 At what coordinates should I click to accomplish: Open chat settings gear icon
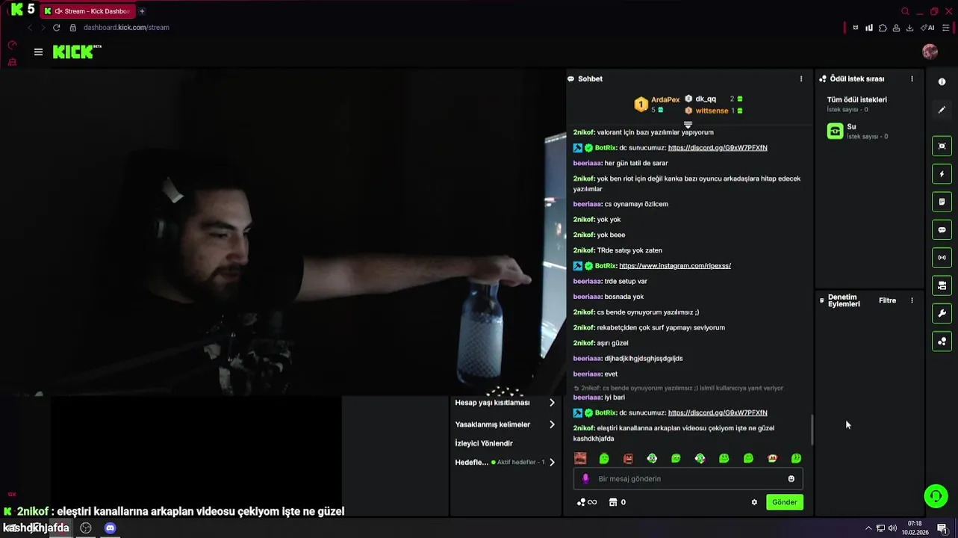coord(754,502)
